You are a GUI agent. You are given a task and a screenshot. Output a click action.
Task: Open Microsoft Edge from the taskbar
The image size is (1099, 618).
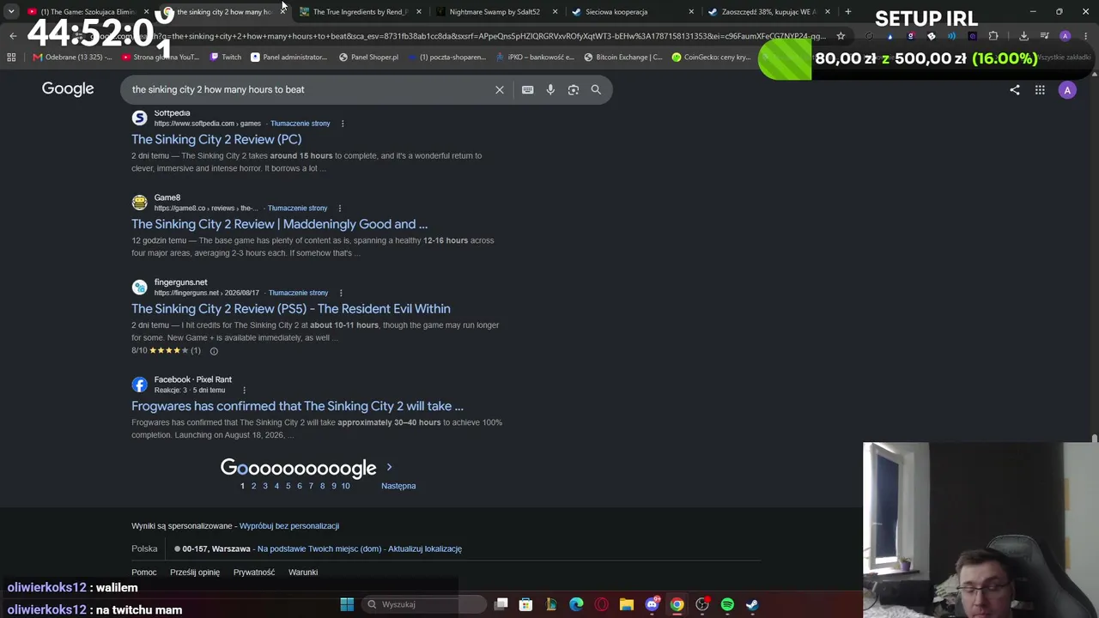click(x=576, y=604)
